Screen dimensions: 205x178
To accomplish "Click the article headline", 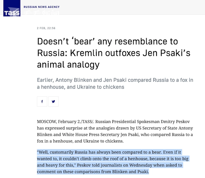I will coord(114,53).
